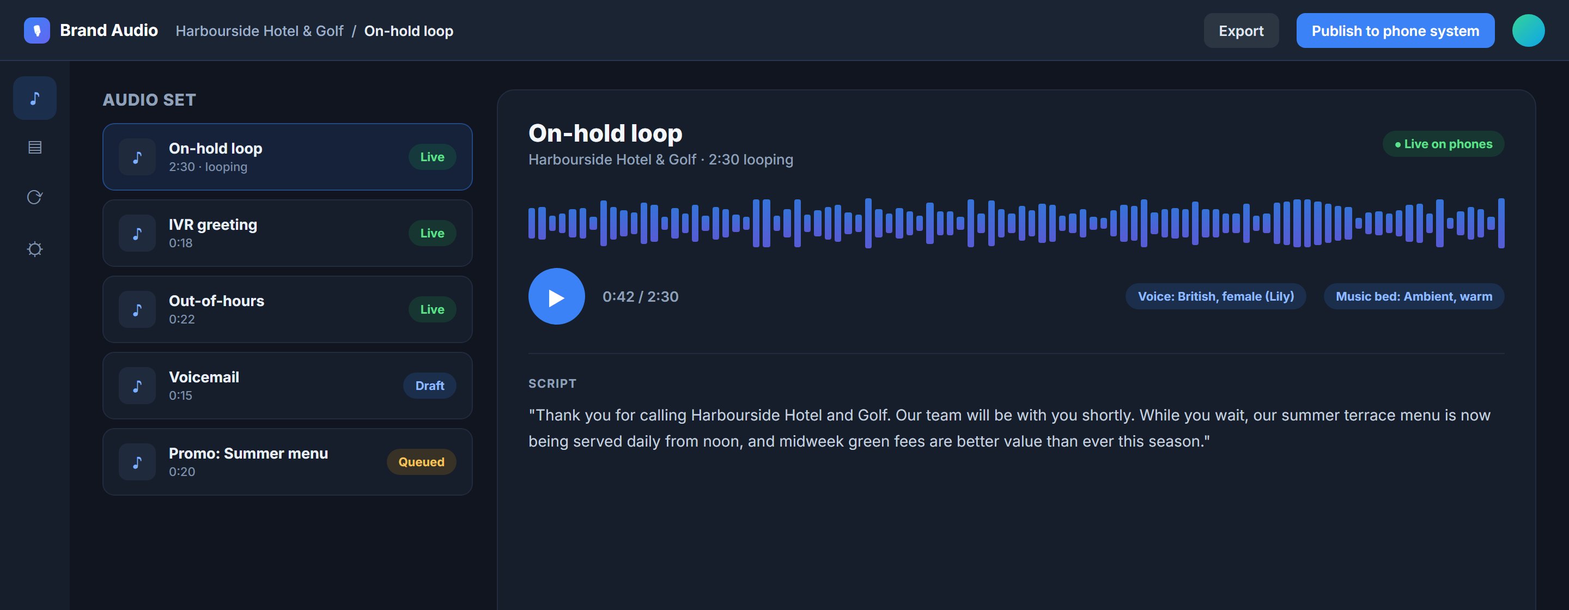Viewport: 1569px width, 610px height.
Task: Select the Promo: Summer menu item
Action: (288, 462)
